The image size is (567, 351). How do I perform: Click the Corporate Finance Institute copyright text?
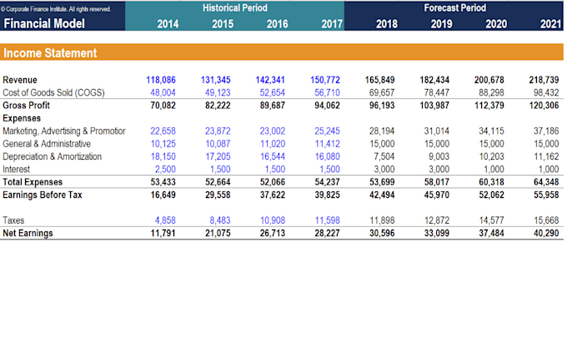point(56,9)
